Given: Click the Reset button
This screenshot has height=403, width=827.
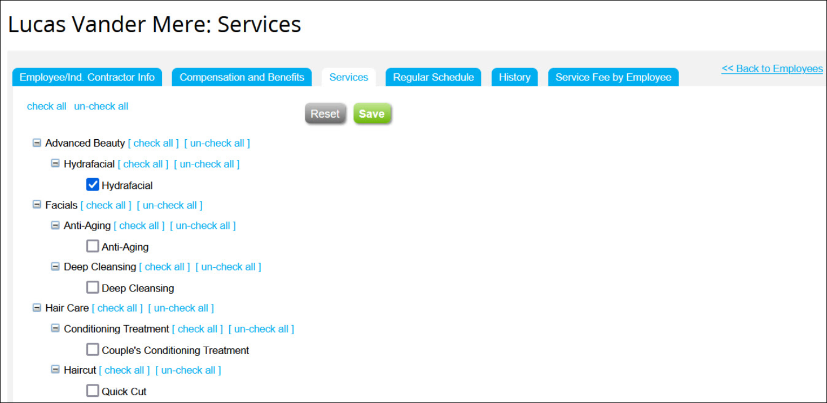Looking at the screenshot, I should pyautogui.click(x=325, y=114).
